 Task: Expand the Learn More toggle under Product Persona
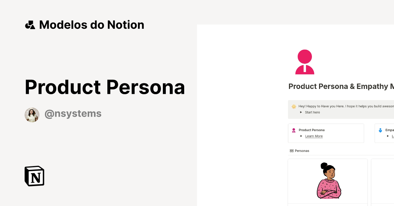coord(301,136)
